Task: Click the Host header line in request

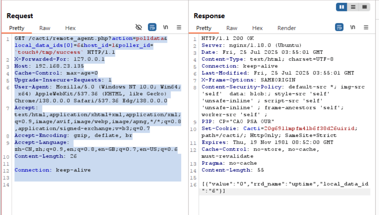Action: pyautogui.click(x=49, y=66)
